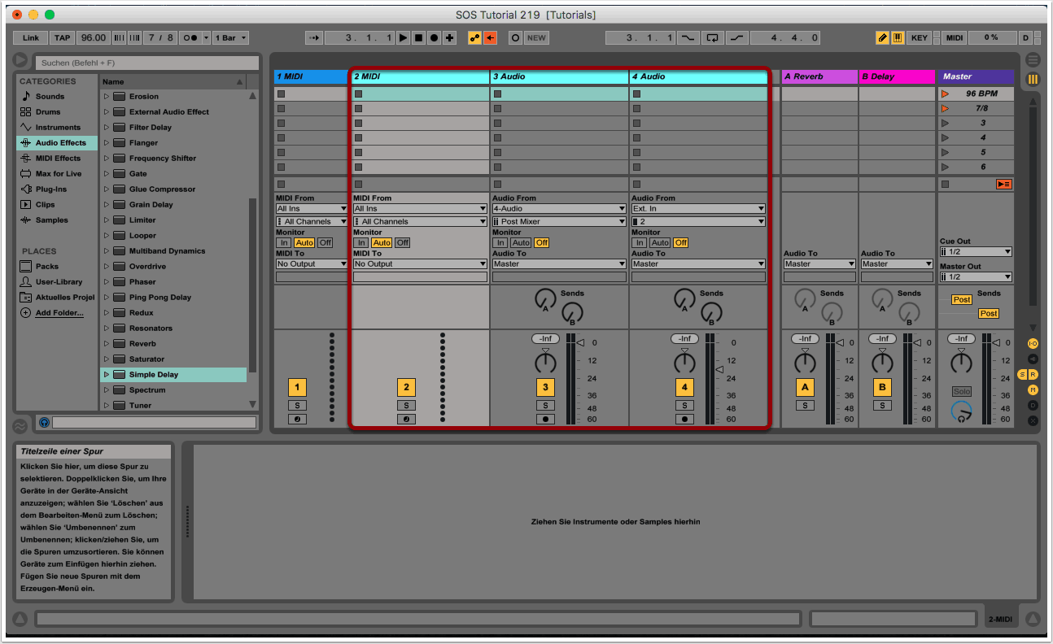
Task: Enable the Draw Mode pencil icon
Action: point(882,38)
